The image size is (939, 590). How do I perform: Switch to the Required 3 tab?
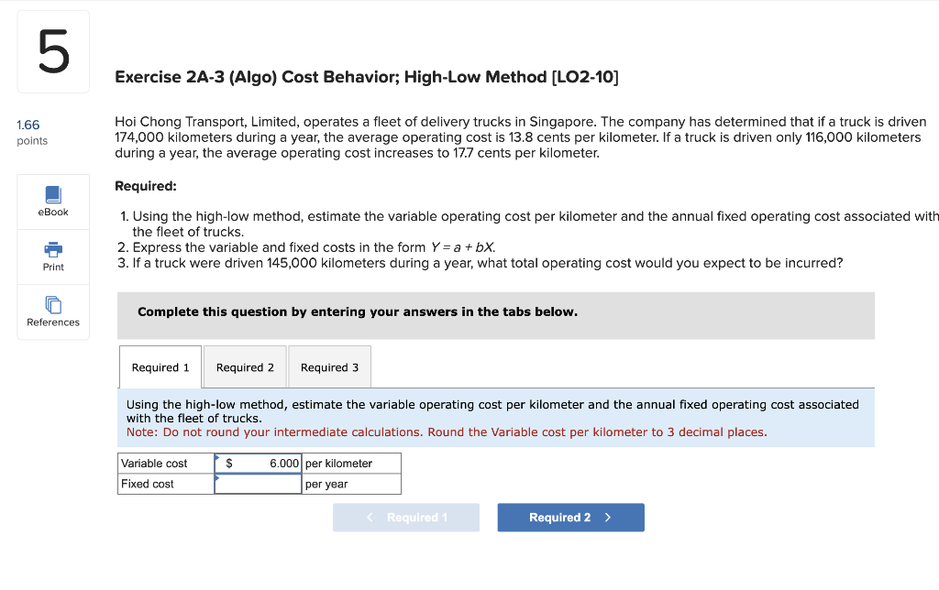(x=329, y=366)
